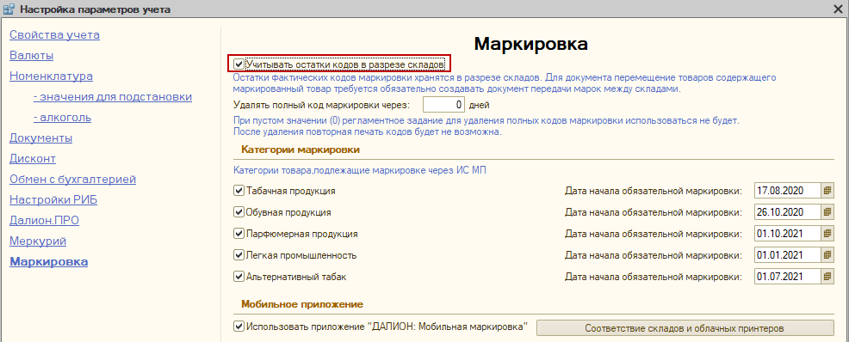Switch to Обмен с бухгалтерией section
Image resolution: width=849 pixels, height=342 pixels.
click(72, 179)
